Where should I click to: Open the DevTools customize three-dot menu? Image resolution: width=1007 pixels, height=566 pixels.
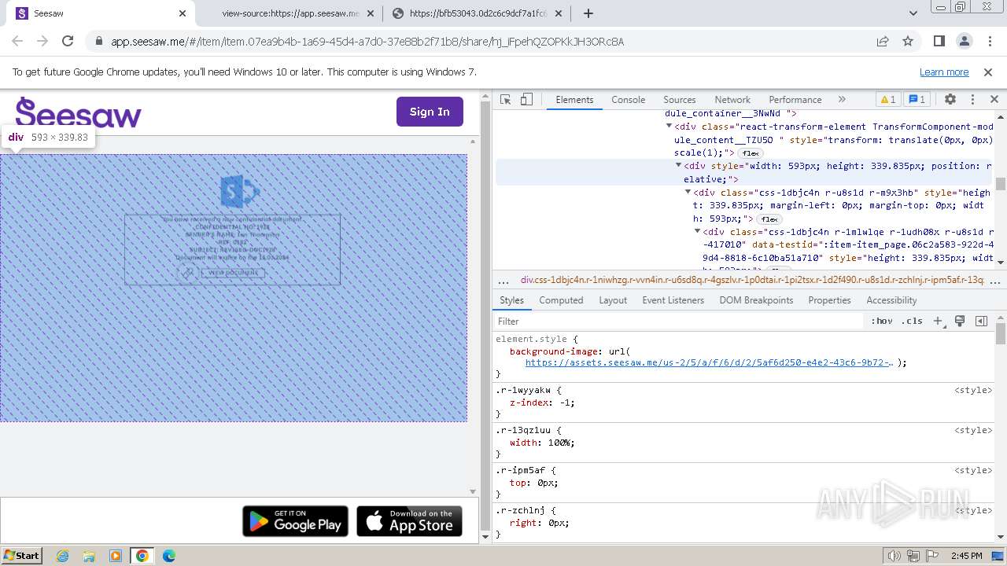pos(972,100)
